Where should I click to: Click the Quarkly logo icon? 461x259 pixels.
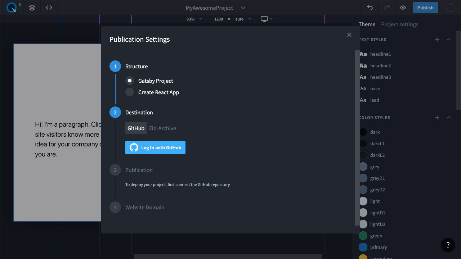(x=12, y=8)
